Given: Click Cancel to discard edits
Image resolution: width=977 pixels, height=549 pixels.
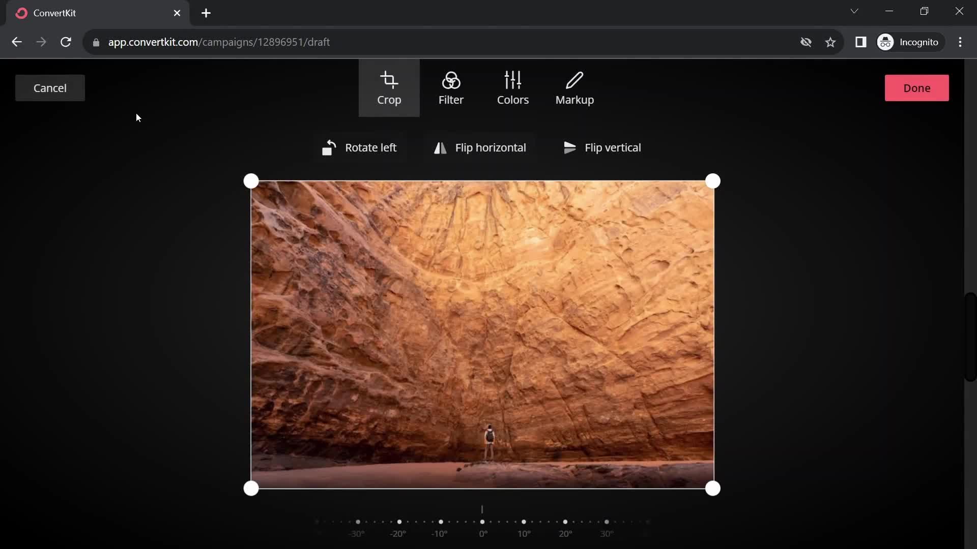Looking at the screenshot, I should click(x=50, y=88).
